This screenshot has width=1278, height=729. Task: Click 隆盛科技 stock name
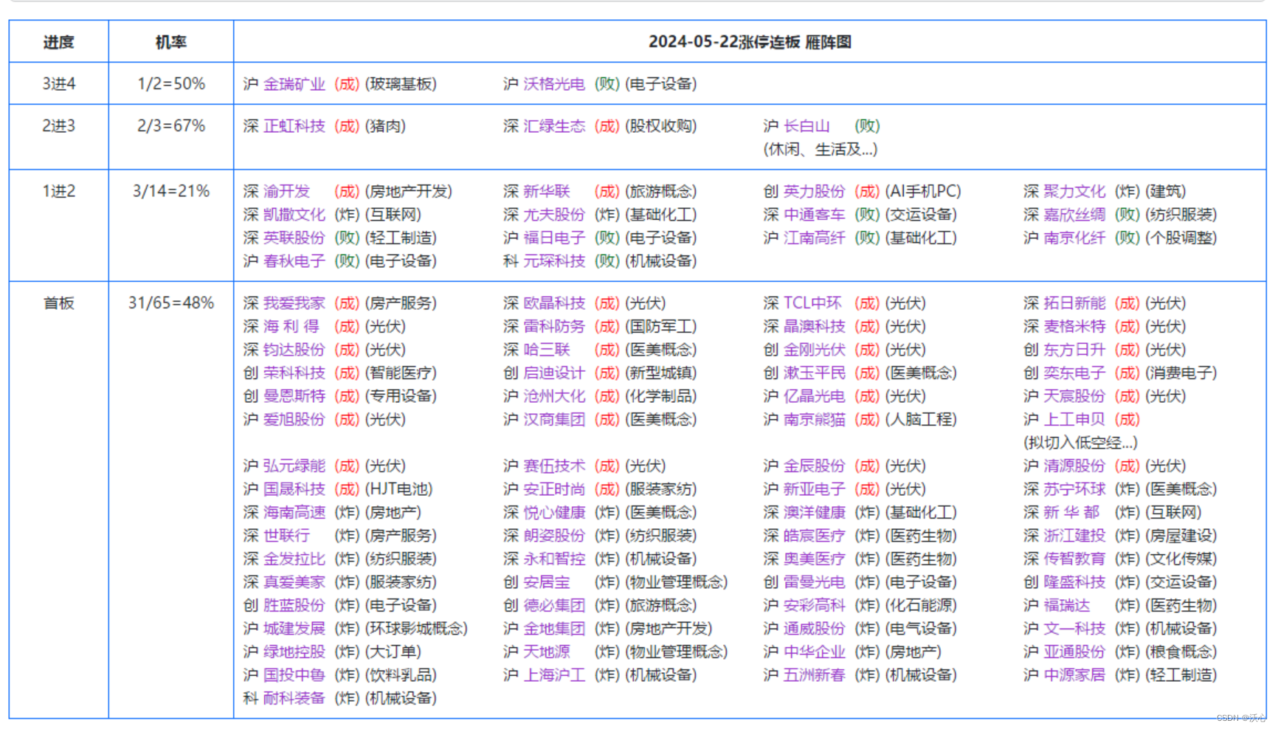tap(1074, 582)
